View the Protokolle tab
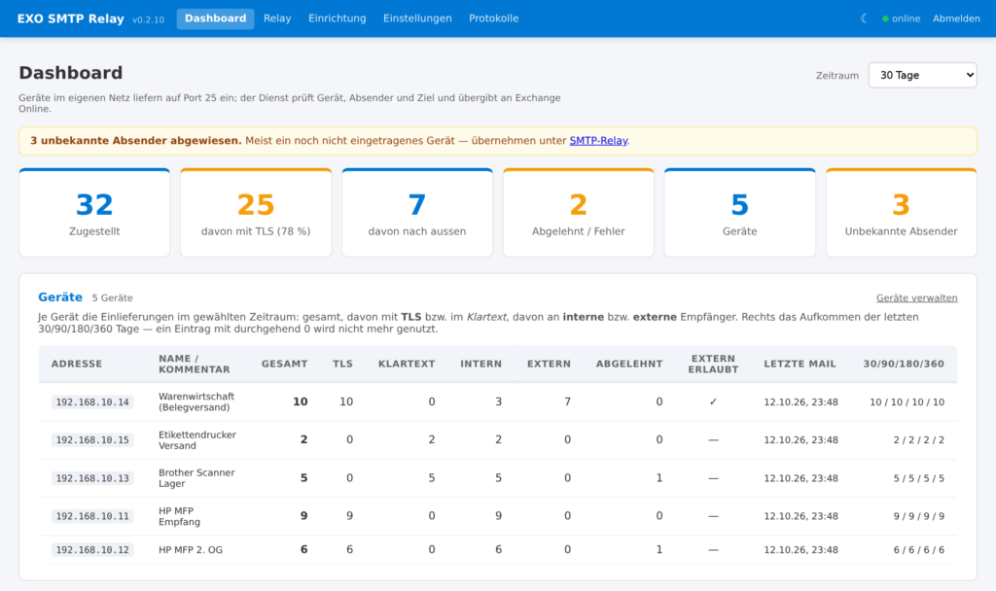996x591 pixels. point(493,18)
